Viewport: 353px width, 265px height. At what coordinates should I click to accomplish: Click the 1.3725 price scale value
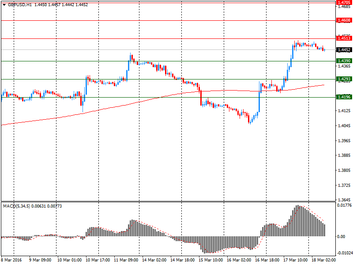[x=344, y=185]
